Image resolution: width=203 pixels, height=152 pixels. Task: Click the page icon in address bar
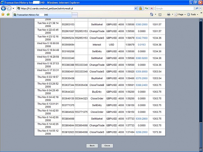click(19, 8)
